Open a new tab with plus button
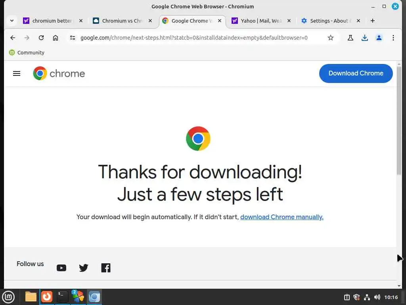406x305 pixels. (x=373, y=21)
